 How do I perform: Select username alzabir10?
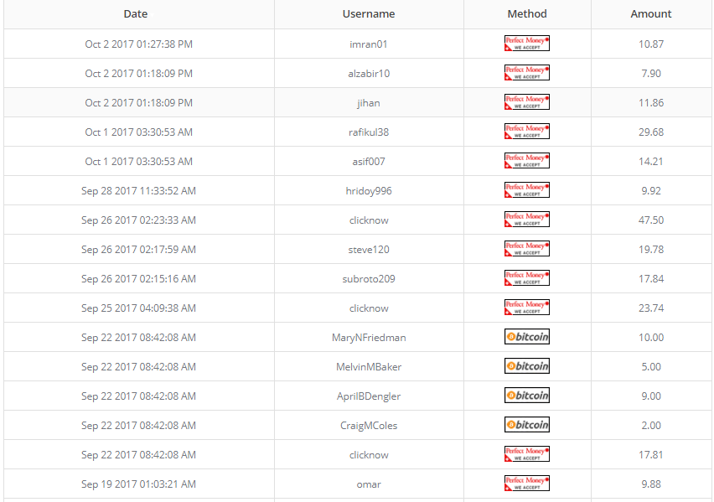[x=369, y=73]
